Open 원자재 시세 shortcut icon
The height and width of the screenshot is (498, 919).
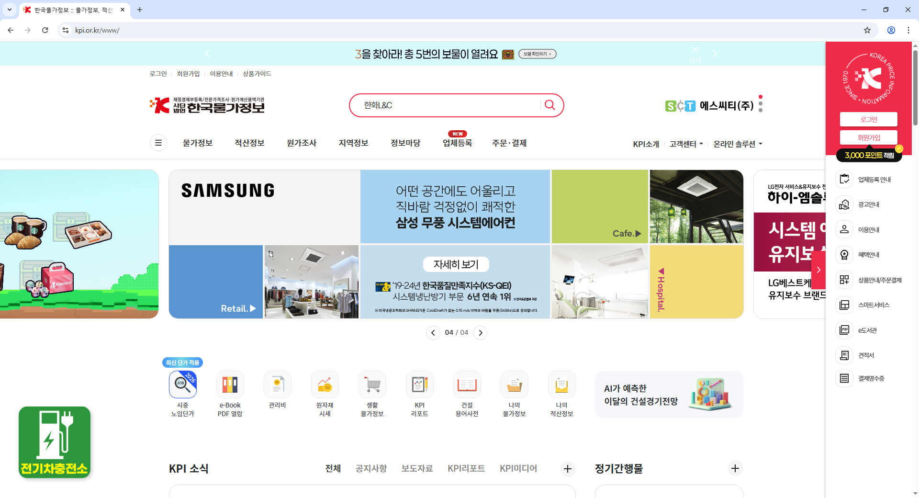(x=325, y=385)
